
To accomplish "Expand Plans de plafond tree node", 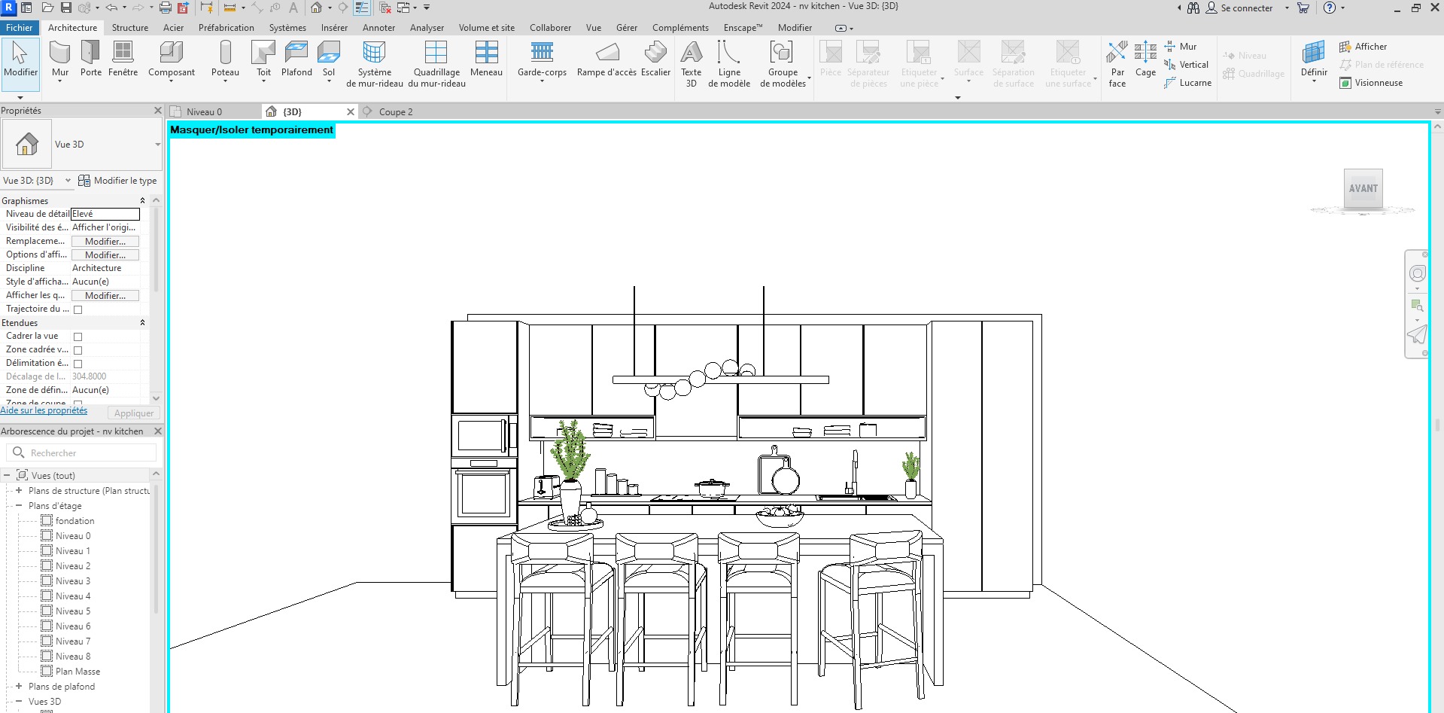I will 19,687.
